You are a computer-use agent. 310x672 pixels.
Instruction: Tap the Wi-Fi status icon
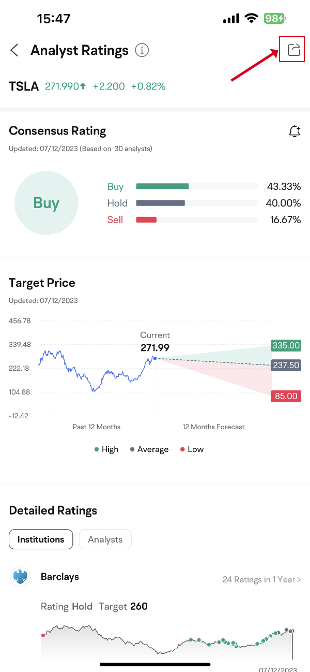coord(252,19)
